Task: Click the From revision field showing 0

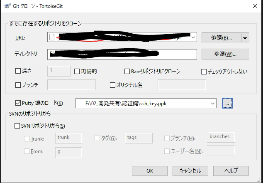Action: [68, 153]
